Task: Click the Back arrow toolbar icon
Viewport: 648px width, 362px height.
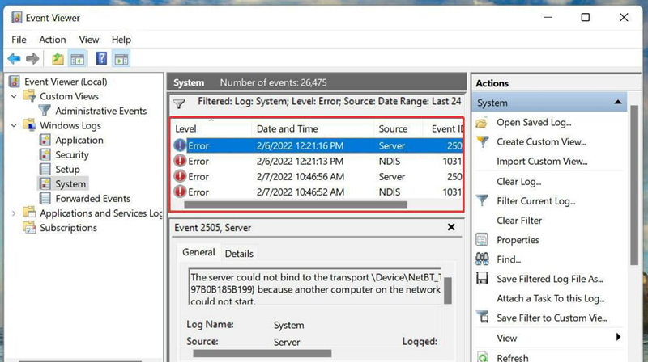Action: tap(14, 59)
